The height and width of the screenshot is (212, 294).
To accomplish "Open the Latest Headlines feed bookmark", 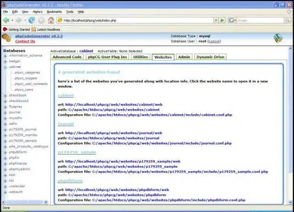I will coord(46,29).
